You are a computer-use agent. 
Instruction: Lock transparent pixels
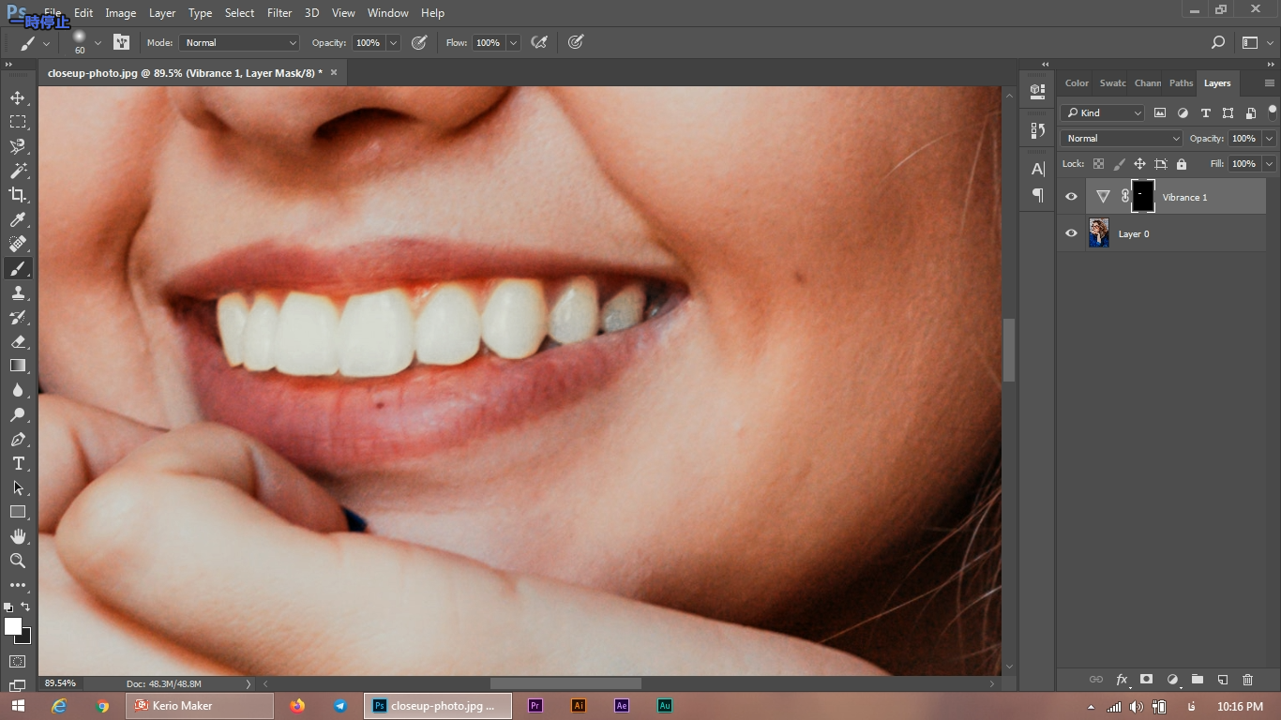pos(1099,163)
